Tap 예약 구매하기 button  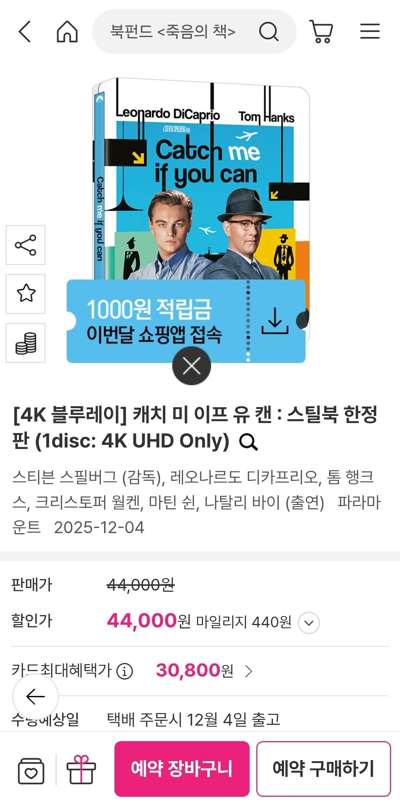tap(323, 769)
